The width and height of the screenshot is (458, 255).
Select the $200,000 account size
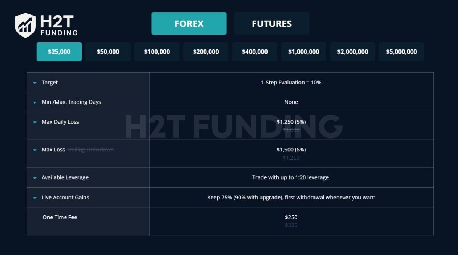pos(206,52)
